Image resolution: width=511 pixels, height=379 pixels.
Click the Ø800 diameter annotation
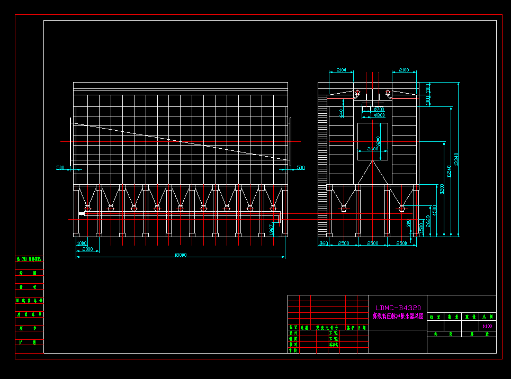[379, 115]
